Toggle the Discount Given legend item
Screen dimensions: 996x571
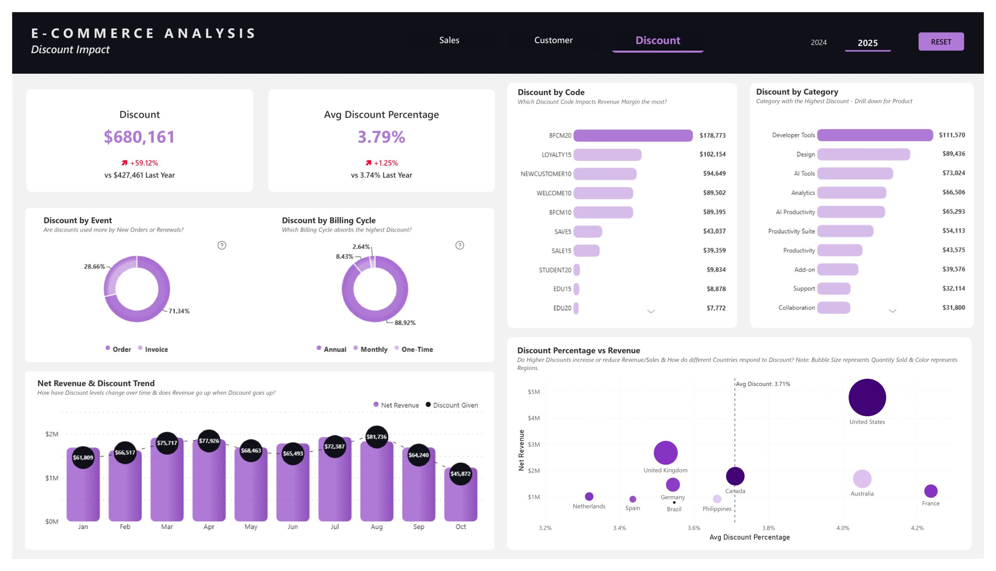[452, 405]
